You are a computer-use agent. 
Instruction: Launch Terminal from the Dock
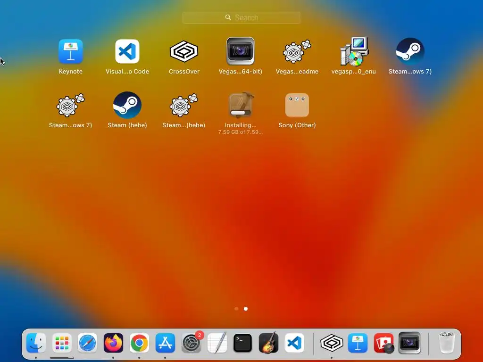(x=243, y=343)
